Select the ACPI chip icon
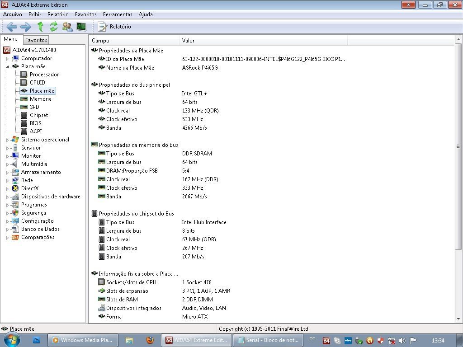463x347 pixels. coord(24,131)
